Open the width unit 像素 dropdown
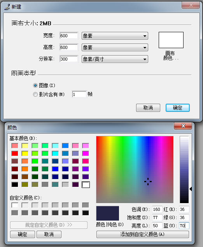This screenshot has width=203, height=247. click(x=115, y=36)
